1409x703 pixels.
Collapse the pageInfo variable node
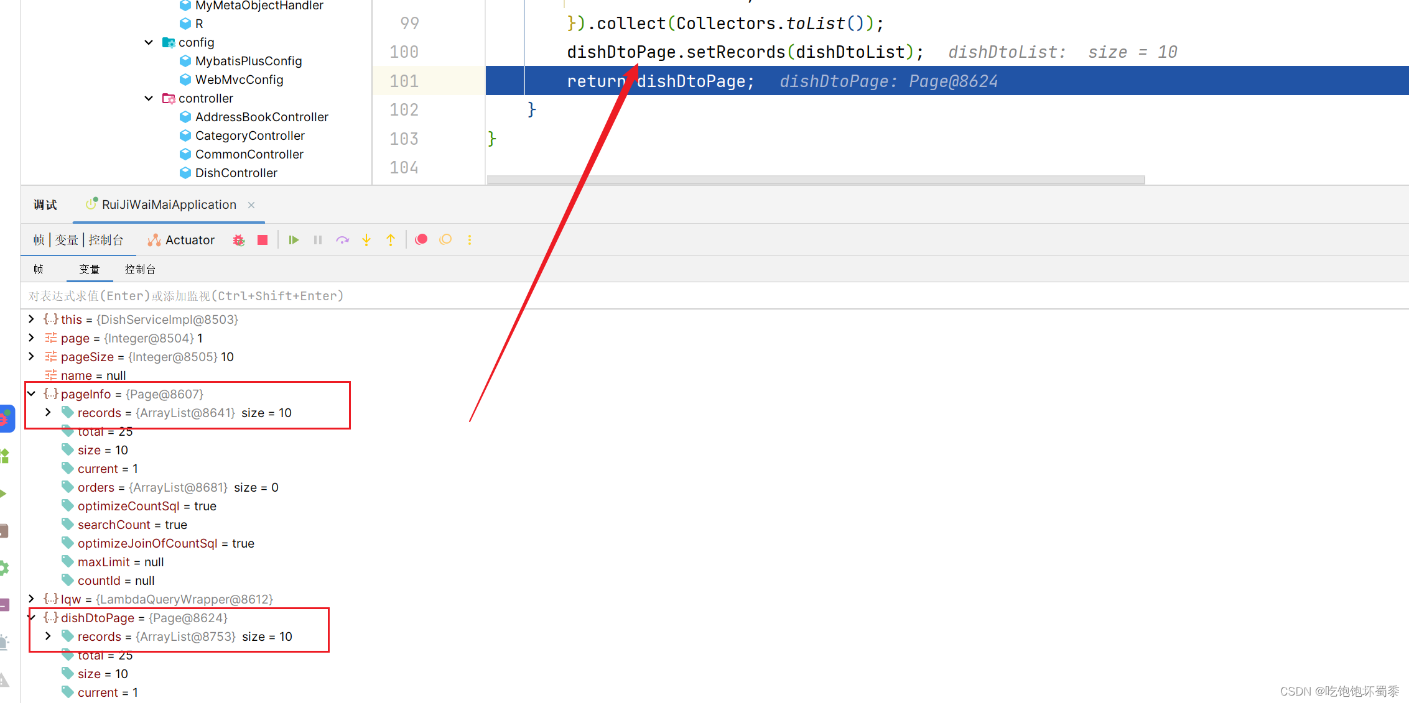pos(31,393)
